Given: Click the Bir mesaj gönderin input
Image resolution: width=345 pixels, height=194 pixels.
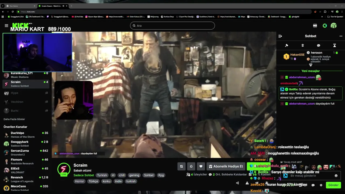Looking at the screenshot, I should click(x=310, y=176).
